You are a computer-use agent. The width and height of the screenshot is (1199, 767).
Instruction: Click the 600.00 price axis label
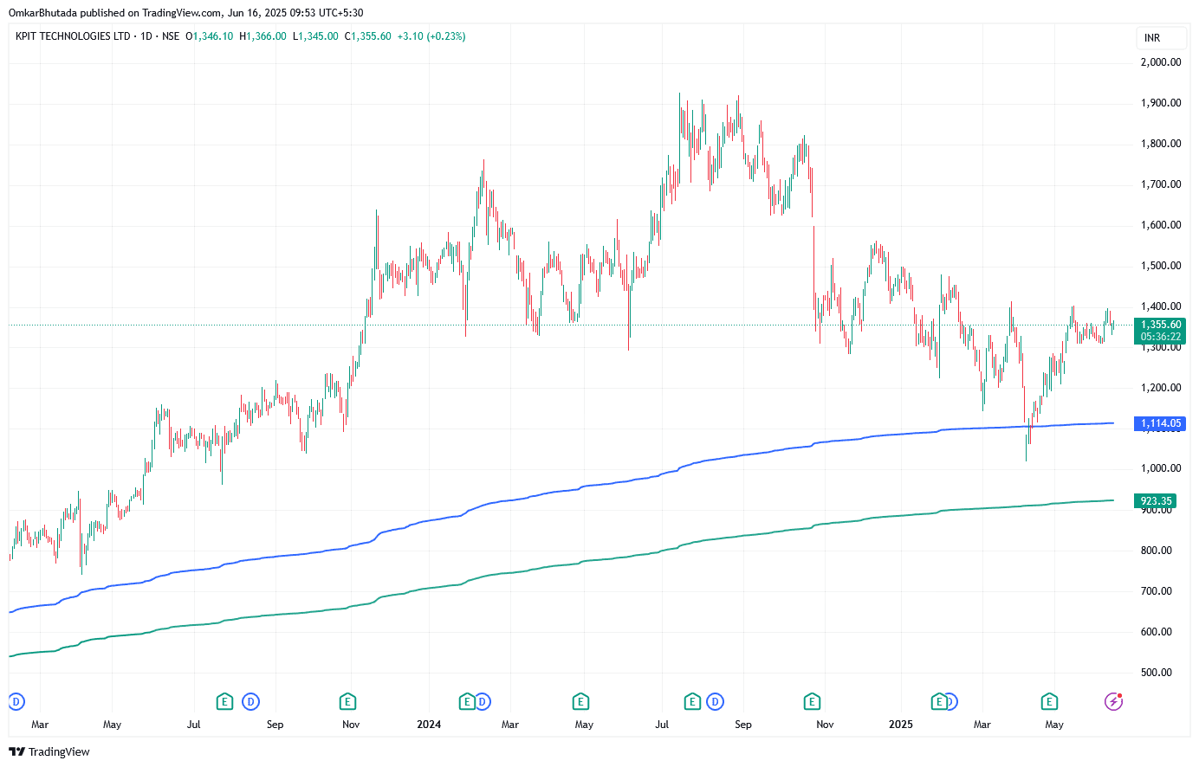(x=1157, y=632)
